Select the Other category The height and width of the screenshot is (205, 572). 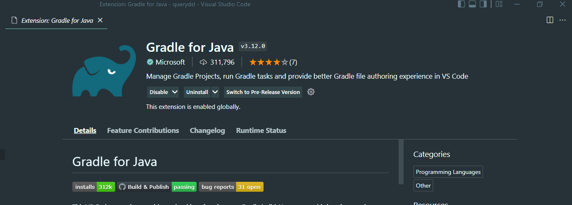pyautogui.click(x=423, y=186)
